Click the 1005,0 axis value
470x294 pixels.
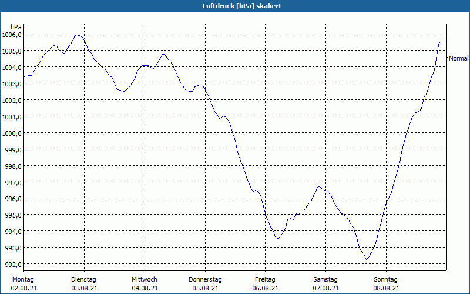(x=12, y=51)
